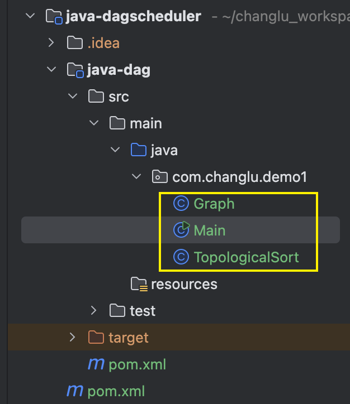
Task: Click the orange target folder icon
Action: [x=96, y=337]
